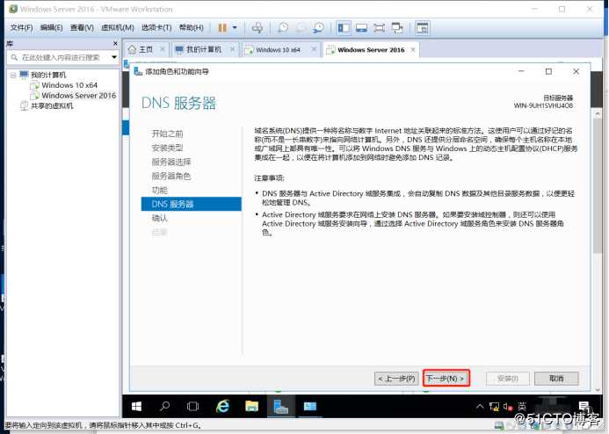Click the network tray icon with warning

[x=494, y=407]
